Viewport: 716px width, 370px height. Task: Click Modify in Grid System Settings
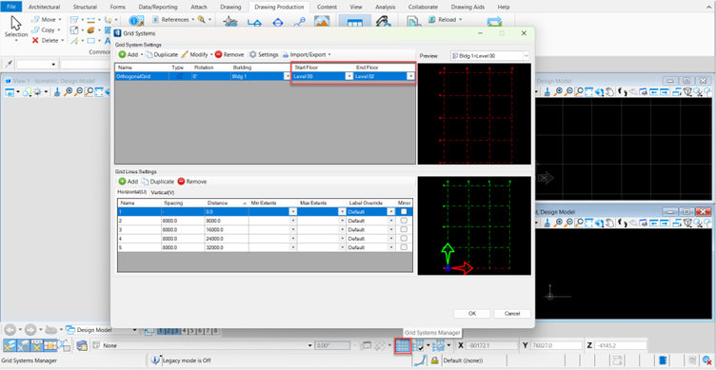[x=195, y=54]
